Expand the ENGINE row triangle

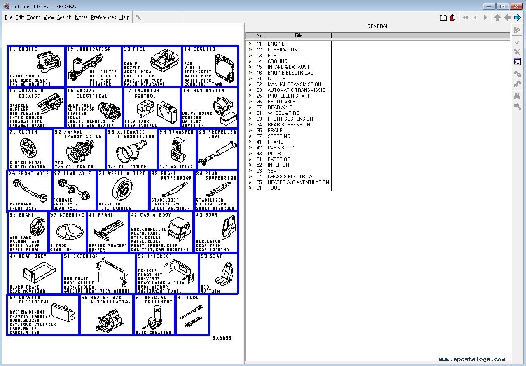coord(250,44)
